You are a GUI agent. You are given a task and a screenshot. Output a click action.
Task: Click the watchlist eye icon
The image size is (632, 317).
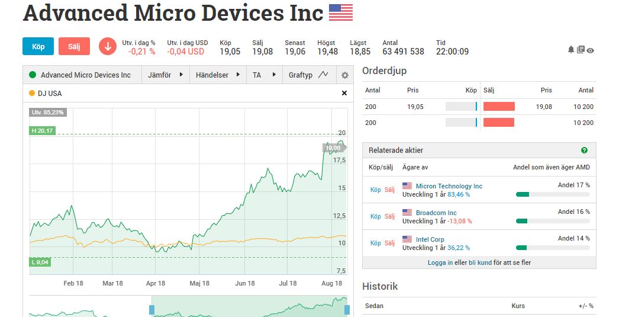point(590,51)
